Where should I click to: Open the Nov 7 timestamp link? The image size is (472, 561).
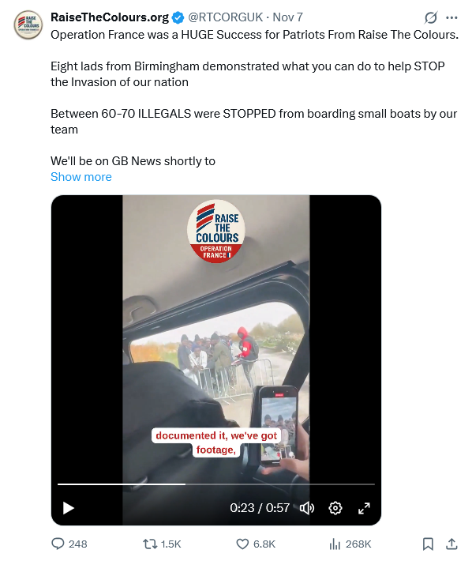[x=288, y=17]
